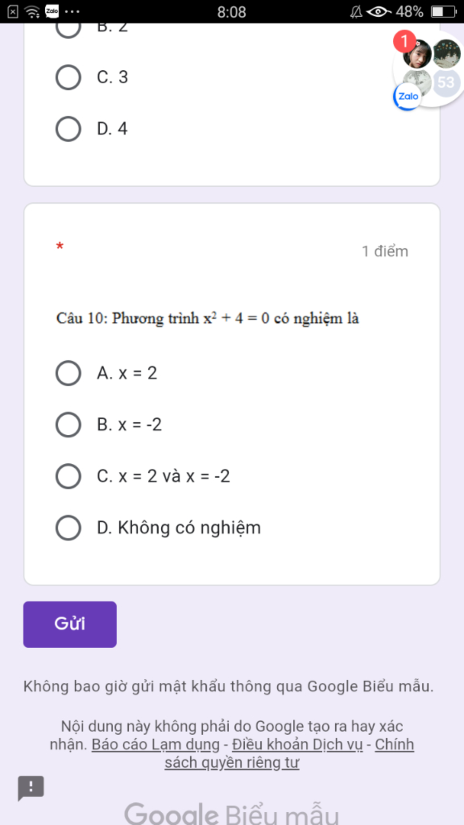The width and height of the screenshot is (464, 825).
Task: Open the dark avatar chat head
Action: click(447, 54)
